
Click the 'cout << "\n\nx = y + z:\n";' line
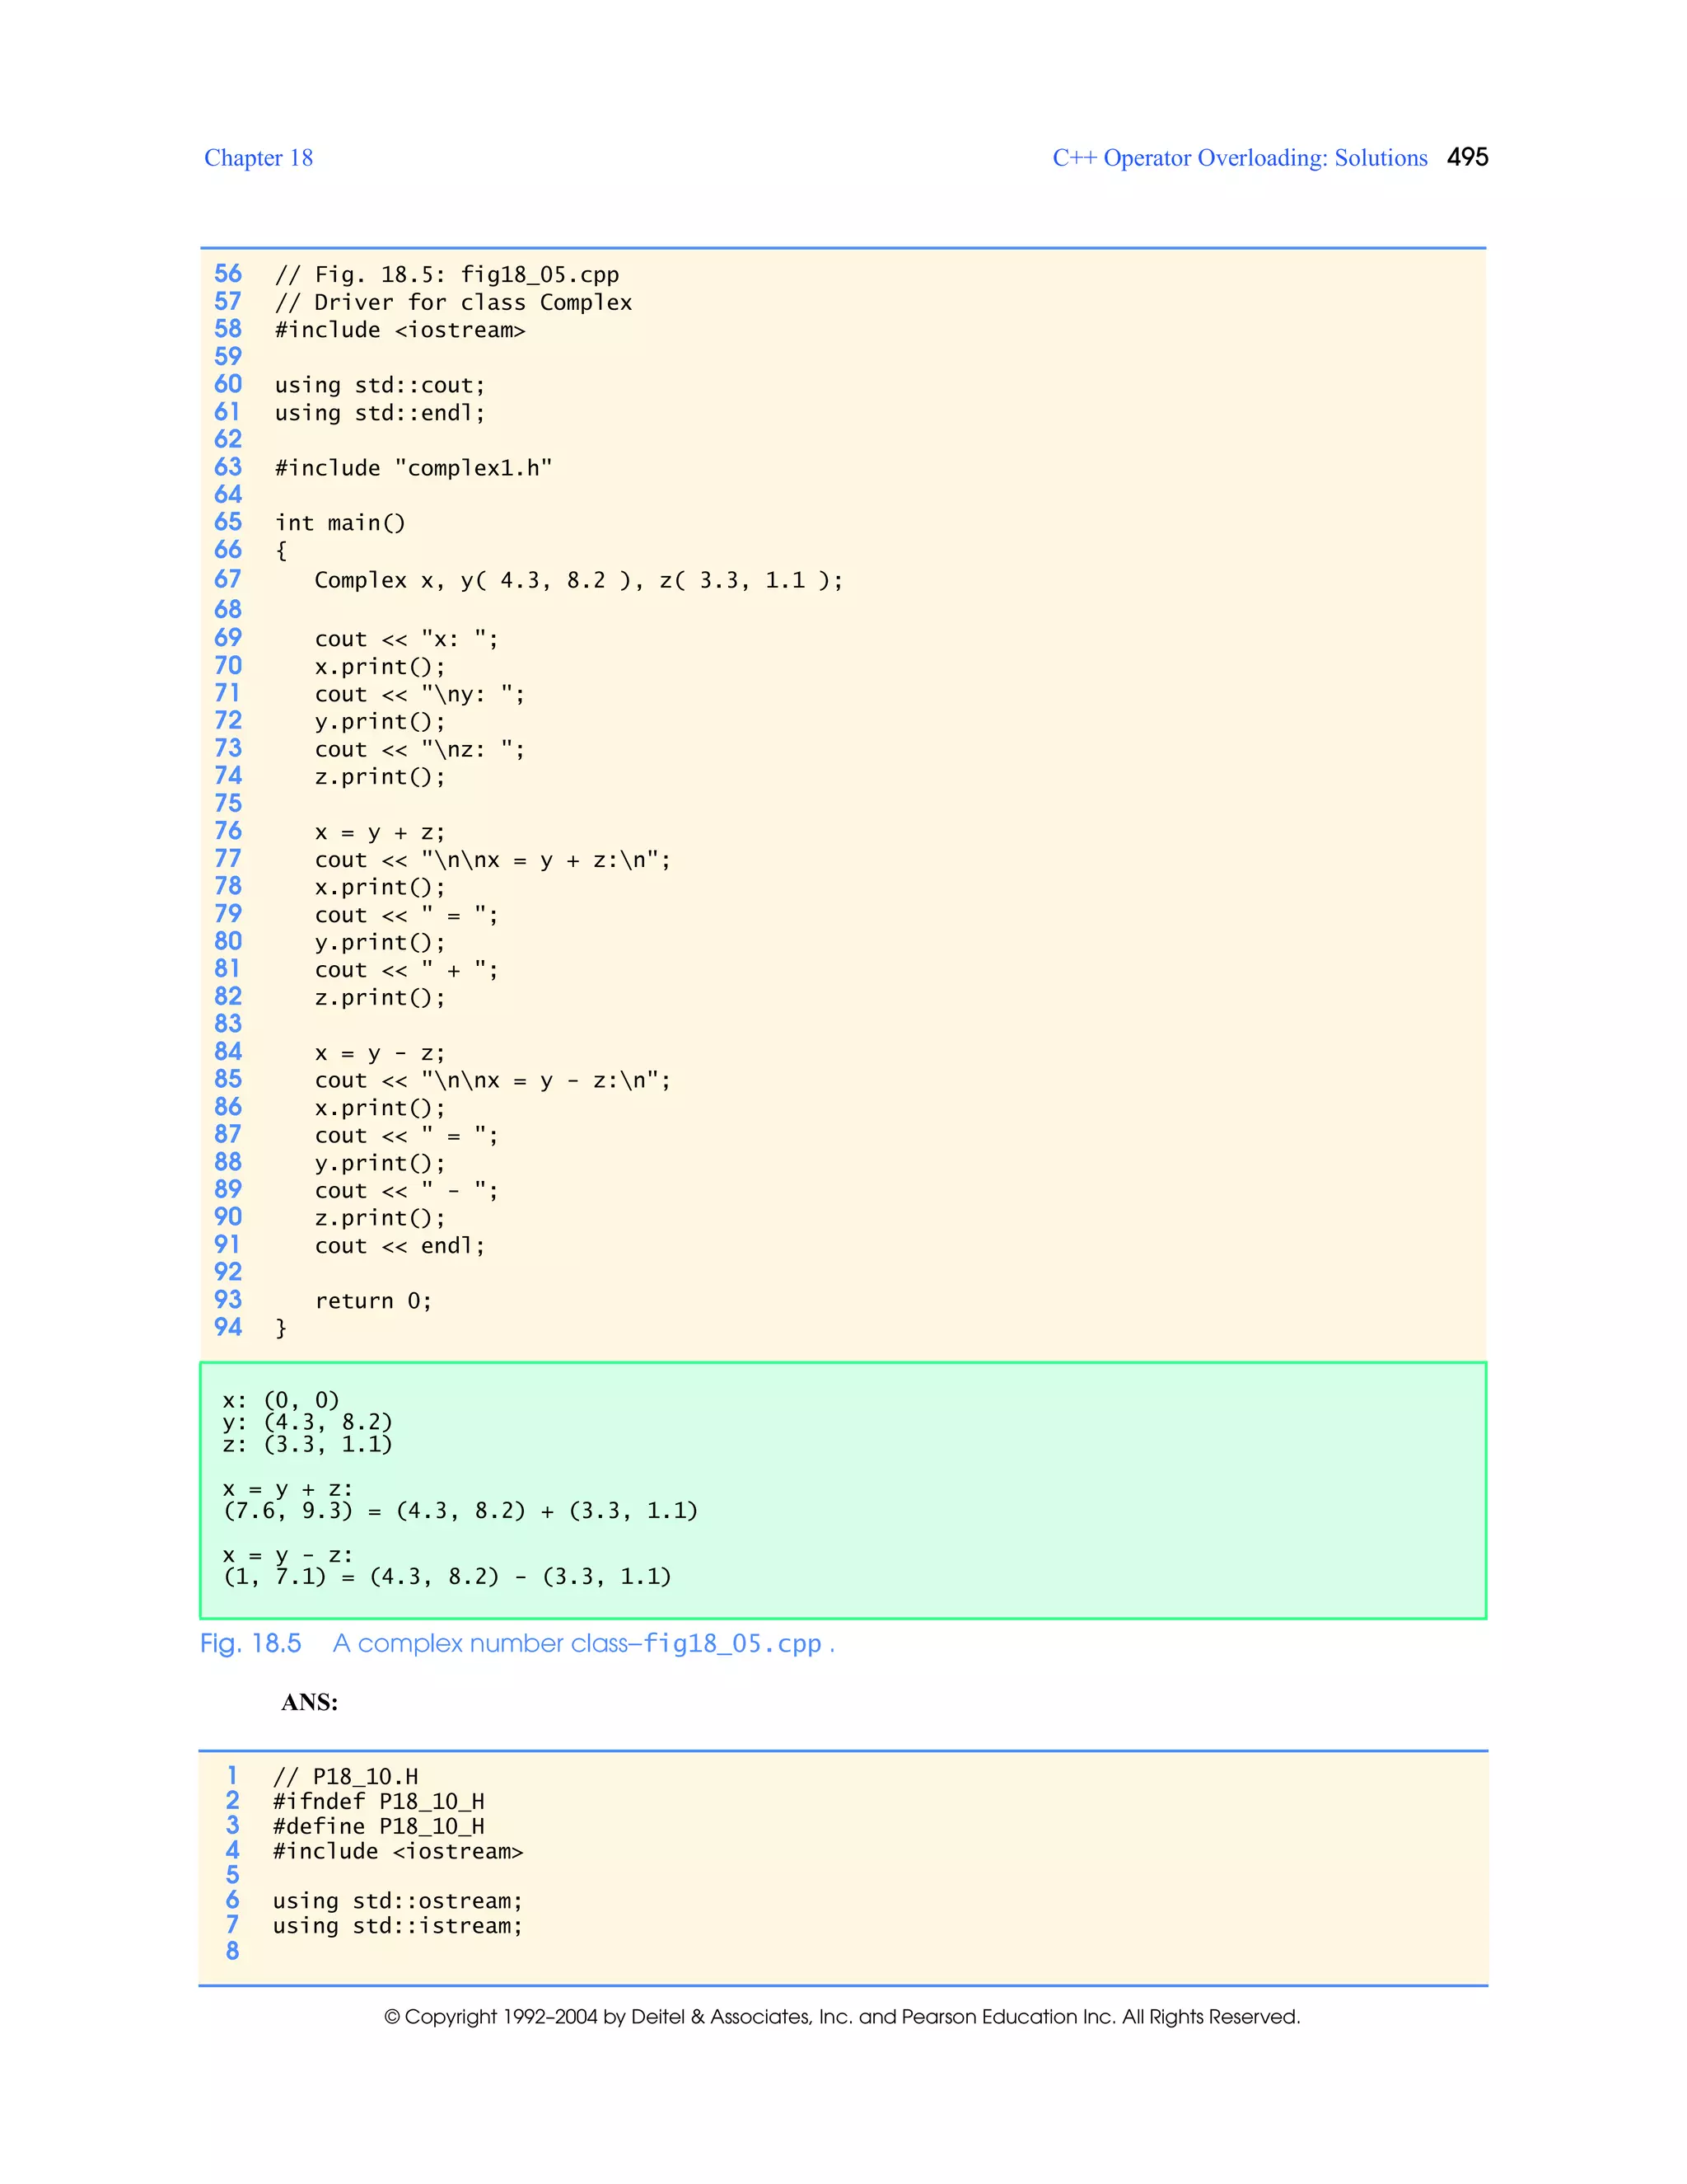(x=493, y=860)
